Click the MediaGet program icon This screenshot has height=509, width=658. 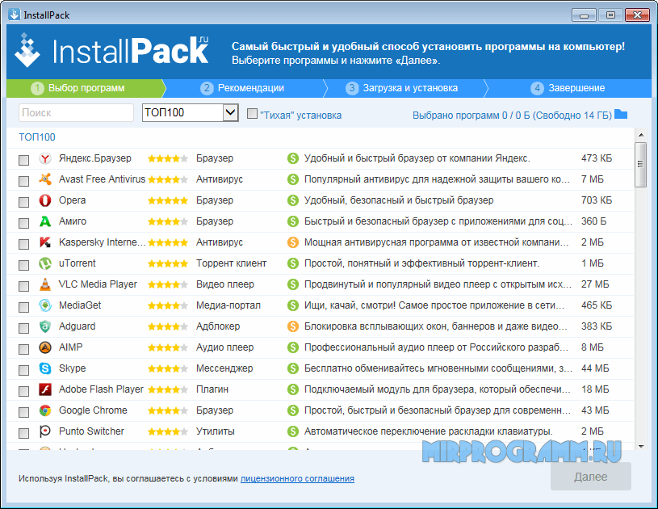pos(45,305)
